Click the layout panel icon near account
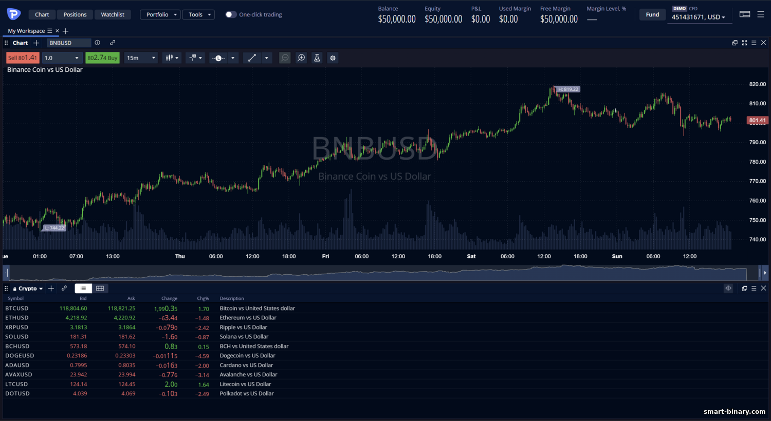This screenshot has width=771, height=421. [x=745, y=14]
